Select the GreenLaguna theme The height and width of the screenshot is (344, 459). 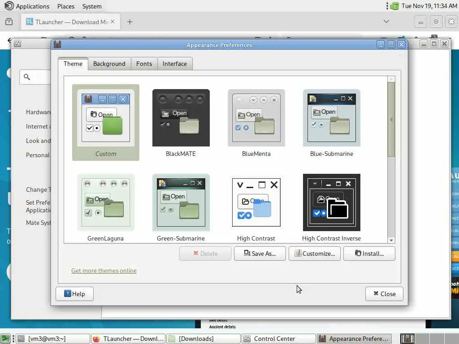click(x=106, y=208)
